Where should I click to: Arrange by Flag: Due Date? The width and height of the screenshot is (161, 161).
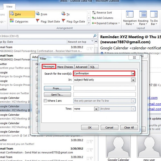pos(73,21)
